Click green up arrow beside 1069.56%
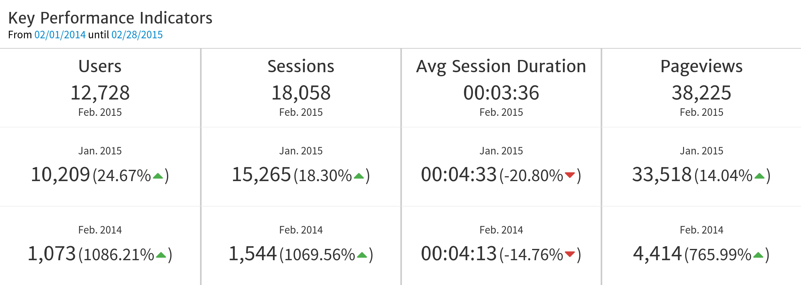 pos(362,255)
